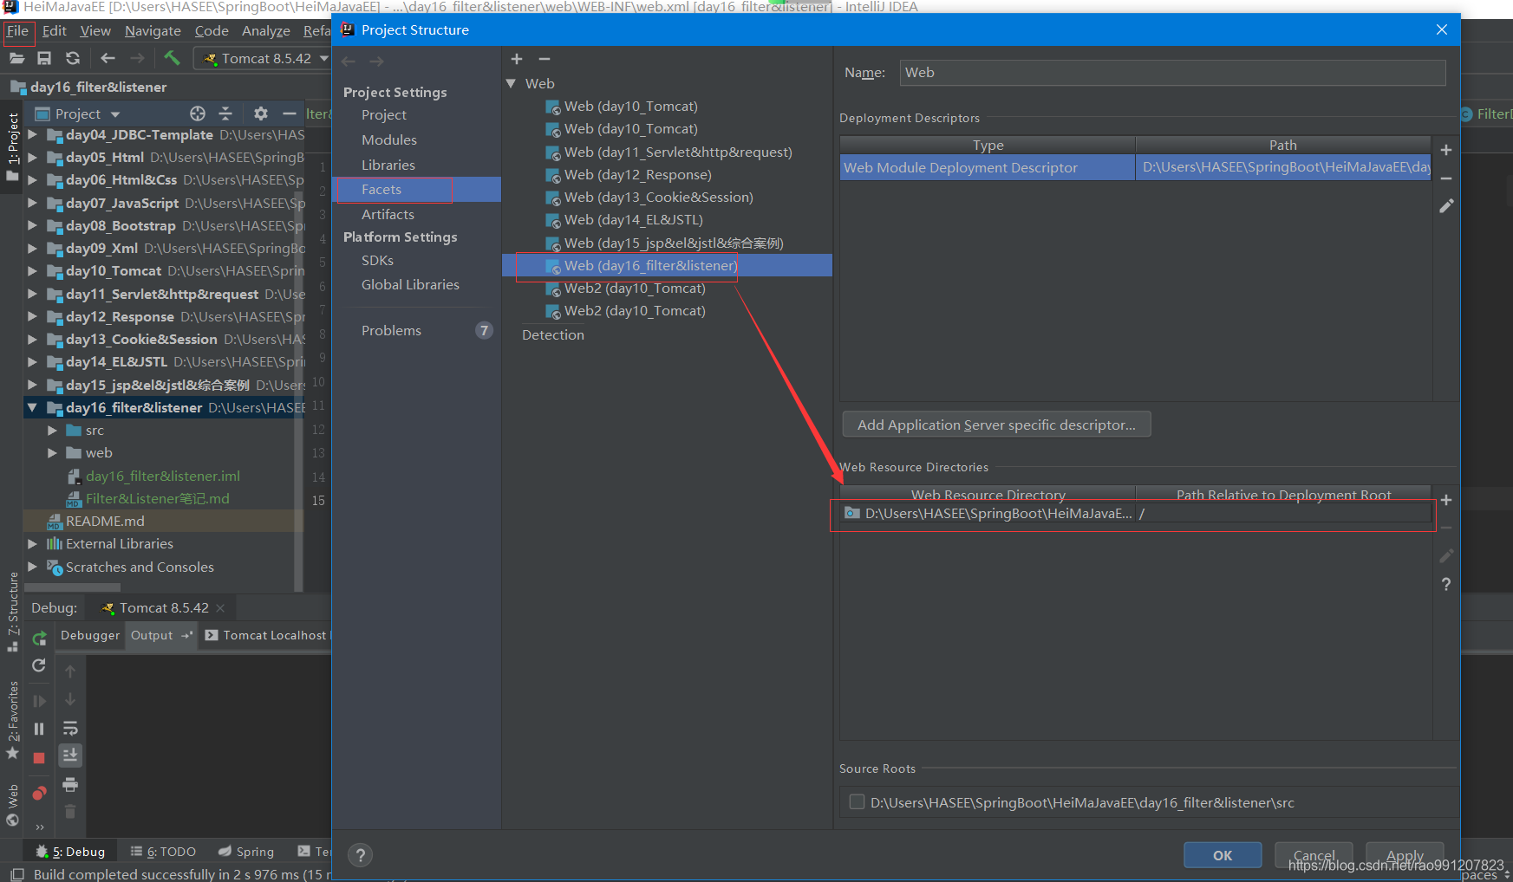Click the Cancel button
The height and width of the screenshot is (882, 1513).
point(1314,855)
